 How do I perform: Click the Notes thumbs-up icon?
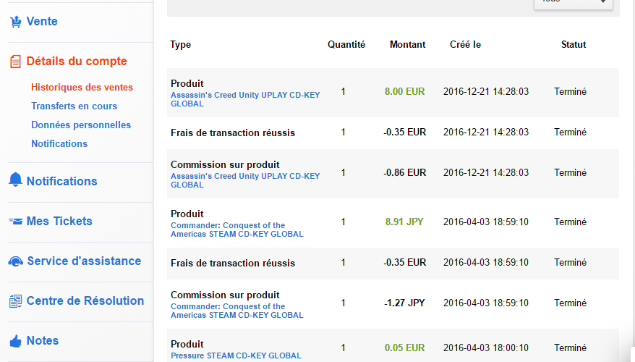pyautogui.click(x=15, y=341)
